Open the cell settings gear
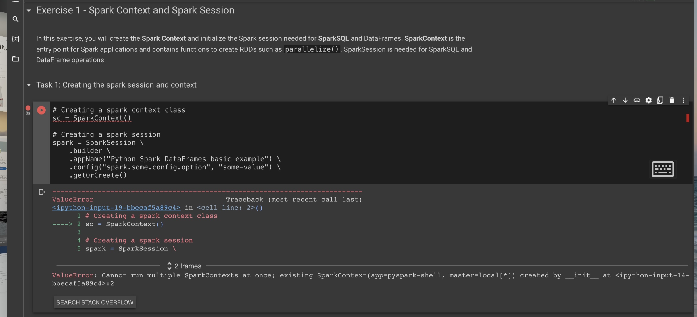This screenshot has height=317, width=697. tap(648, 100)
